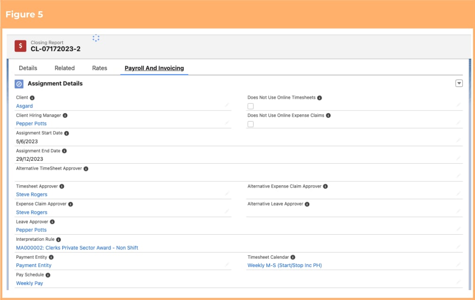Image resolution: width=475 pixels, height=300 pixels.
Task: Show info for Alternative TimeSheet Approver
Action: [86, 169]
